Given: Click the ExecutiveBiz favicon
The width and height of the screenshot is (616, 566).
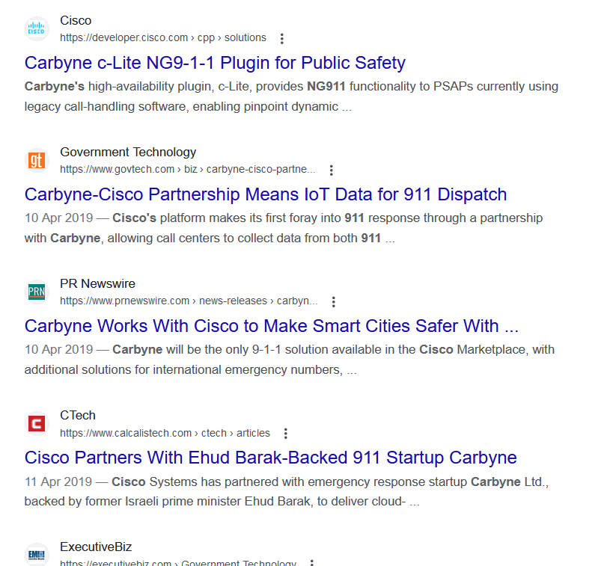Looking at the screenshot, I should (x=37, y=554).
